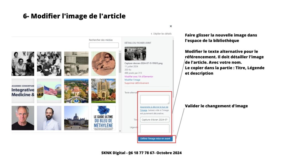Click the Modifier l'image link
Viewport: 283px width, 159px height.
click(132, 80)
